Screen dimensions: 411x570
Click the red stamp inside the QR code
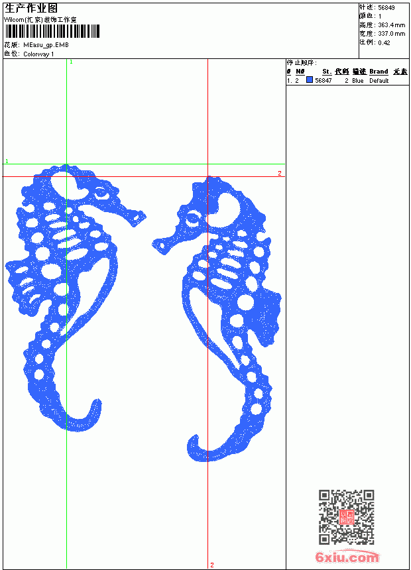(346, 517)
